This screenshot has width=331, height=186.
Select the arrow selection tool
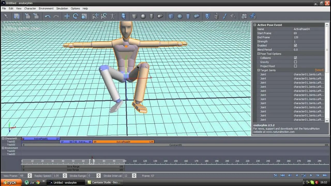6,16
